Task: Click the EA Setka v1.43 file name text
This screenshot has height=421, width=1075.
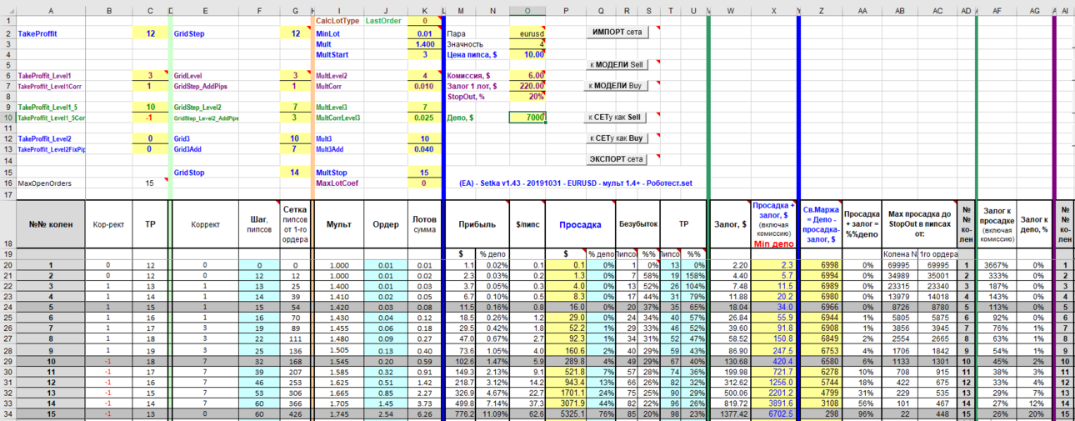Action: pos(575,182)
